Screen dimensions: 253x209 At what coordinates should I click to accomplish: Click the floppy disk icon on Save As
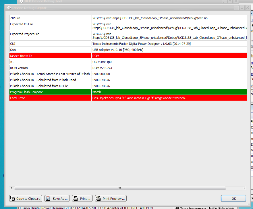tap(48, 198)
